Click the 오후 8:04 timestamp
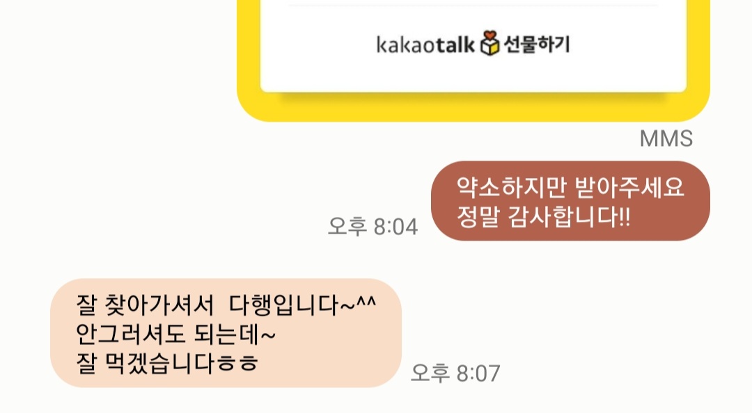Viewport: 752px width, 413px height. tap(373, 226)
